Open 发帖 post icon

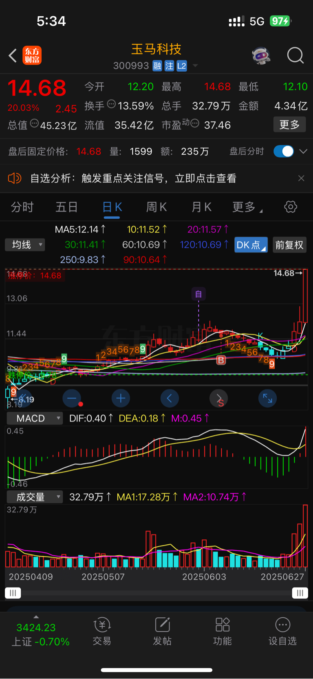point(162,631)
